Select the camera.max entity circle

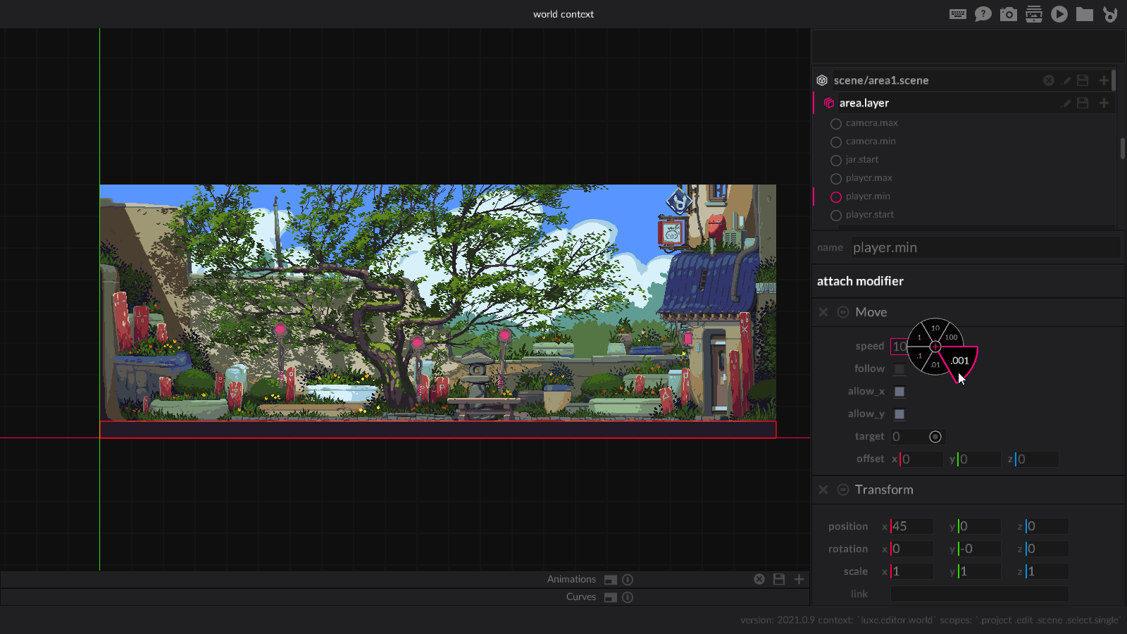tap(836, 124)
